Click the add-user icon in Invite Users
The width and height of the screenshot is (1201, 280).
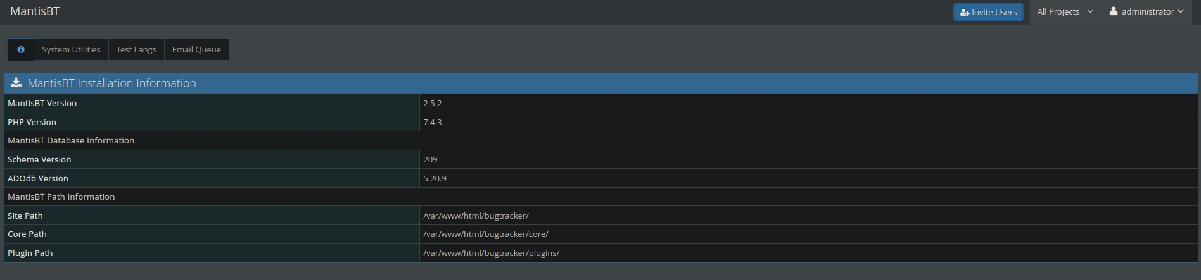point(965,12)
